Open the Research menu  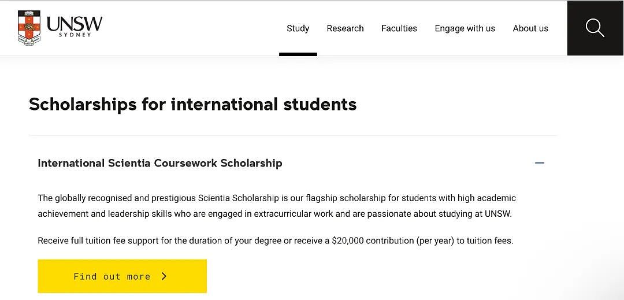click(x=345, y=28)
